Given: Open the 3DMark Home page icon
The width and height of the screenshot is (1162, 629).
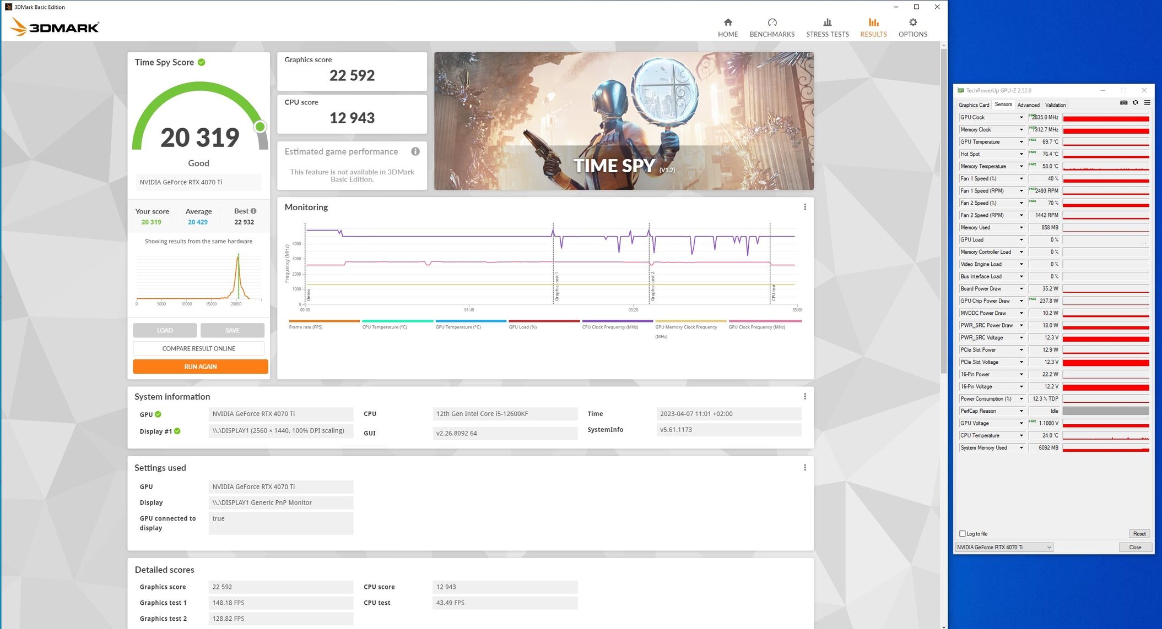Looking at the screenshot, I should [727, 23].
